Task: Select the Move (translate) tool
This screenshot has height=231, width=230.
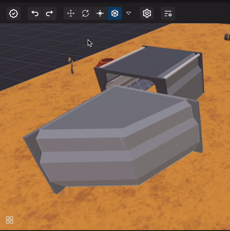Action: point(71,13)
